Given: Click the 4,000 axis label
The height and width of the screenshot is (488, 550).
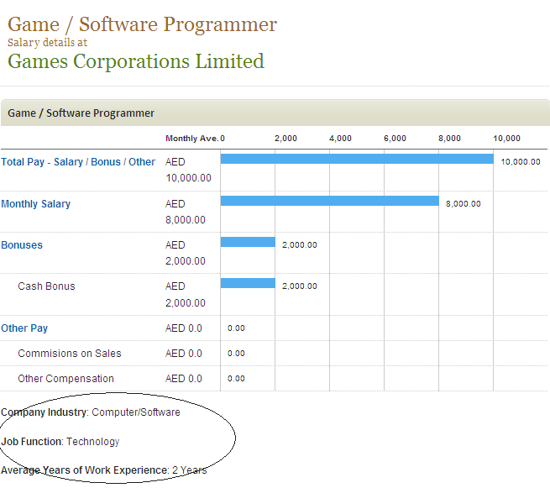Looking at the screenshot, I should [x=340, y=139].
